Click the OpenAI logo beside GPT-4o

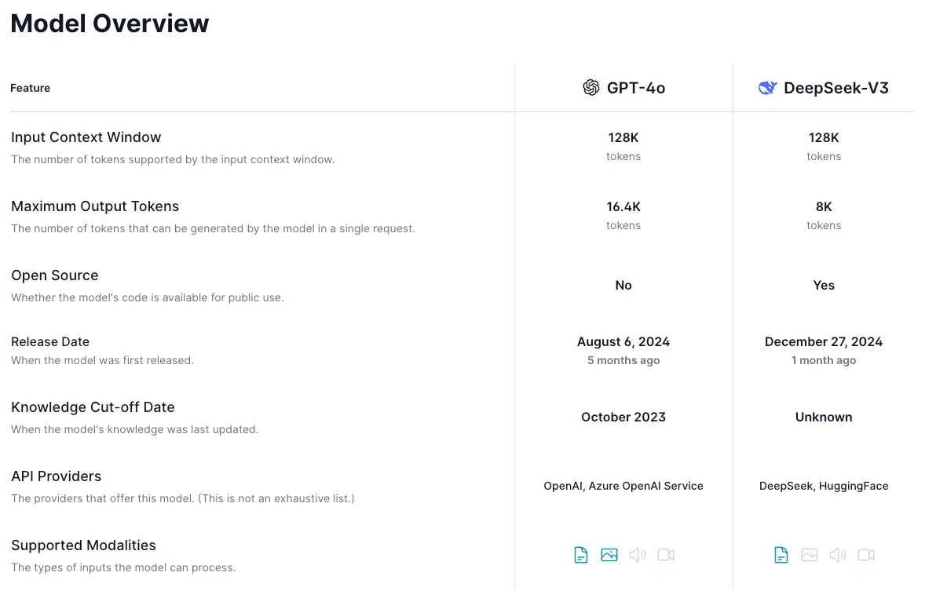[x=590, y=88]
